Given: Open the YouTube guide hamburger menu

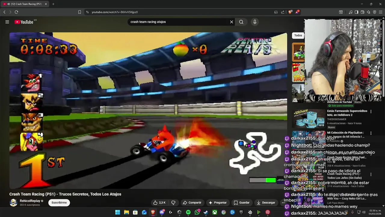Looking at the screenshot, I should [7, 22].
